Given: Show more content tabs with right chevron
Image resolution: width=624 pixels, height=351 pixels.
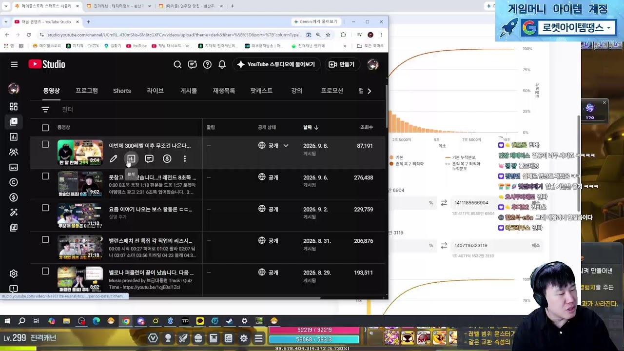Looking at the screenshot, I should coord(369,91).
